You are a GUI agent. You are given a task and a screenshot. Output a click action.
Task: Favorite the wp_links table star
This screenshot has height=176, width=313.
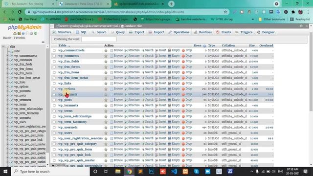106,84
